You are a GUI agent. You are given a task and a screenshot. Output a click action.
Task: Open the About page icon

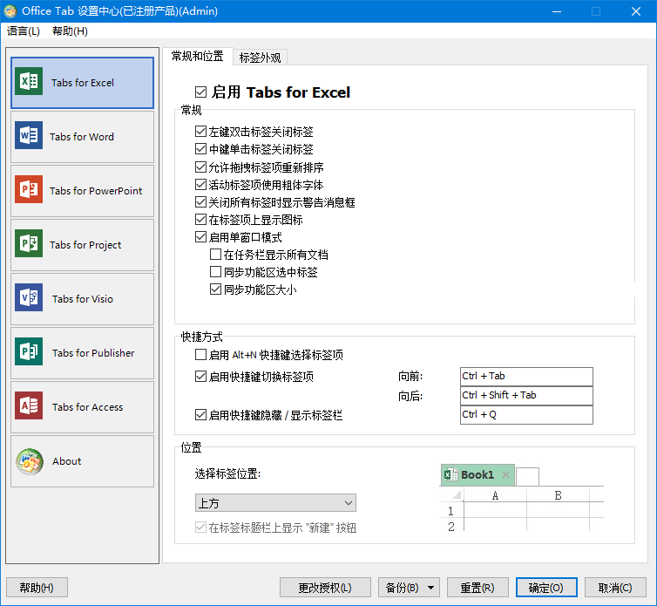tap(30, 461)
